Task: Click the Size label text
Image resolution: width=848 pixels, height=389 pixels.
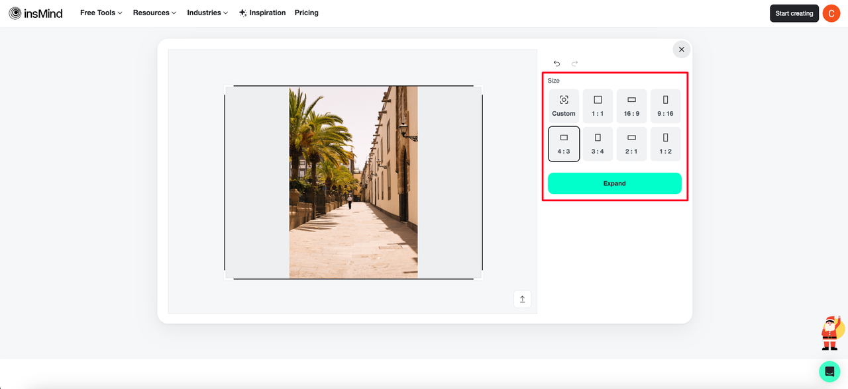Action: [554, 81]
